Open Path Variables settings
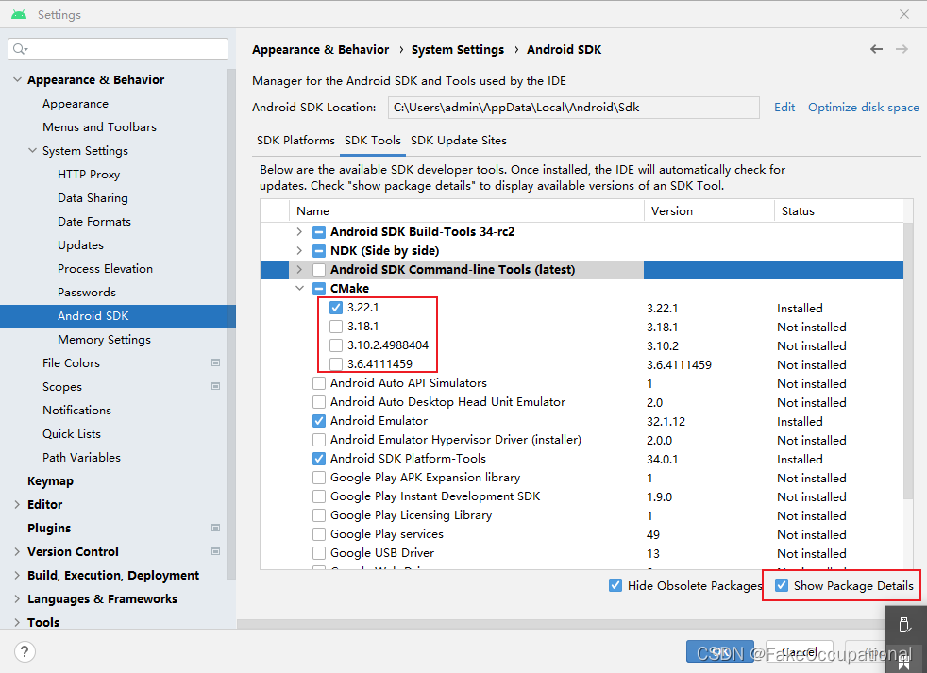 point(81,457)
